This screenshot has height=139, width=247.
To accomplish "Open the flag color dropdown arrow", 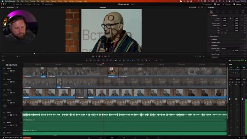I will click(x=130, y=60).
